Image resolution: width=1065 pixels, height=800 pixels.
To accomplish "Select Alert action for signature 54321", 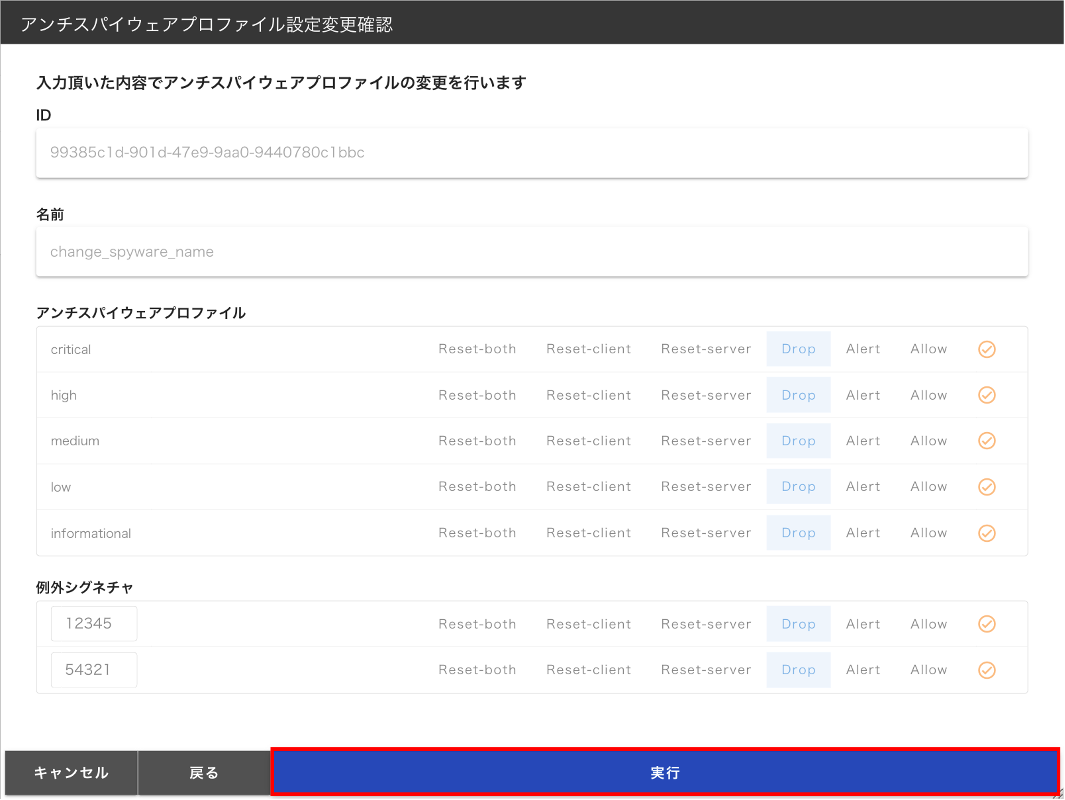I will pyautogui.click(x=863, y=669).
